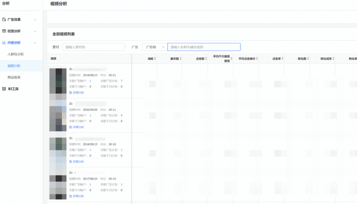
Task: Open the BI工具 icon in sidebar
Action: (x=4, y=89)
